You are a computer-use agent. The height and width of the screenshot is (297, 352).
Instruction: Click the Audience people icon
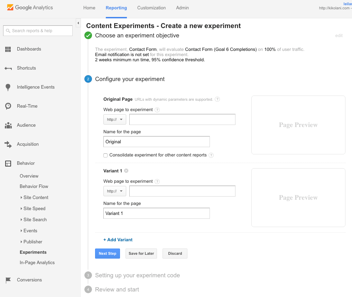(x=8, y=125)
